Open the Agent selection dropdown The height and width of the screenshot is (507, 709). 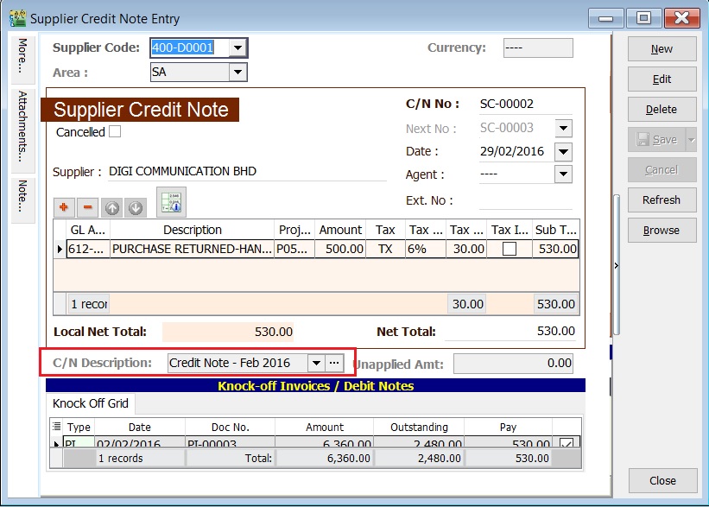point(565,174)
